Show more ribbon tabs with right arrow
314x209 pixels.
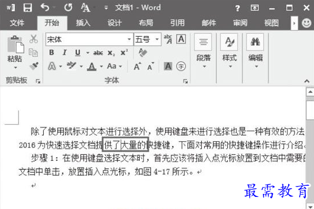tap(294, 24)
